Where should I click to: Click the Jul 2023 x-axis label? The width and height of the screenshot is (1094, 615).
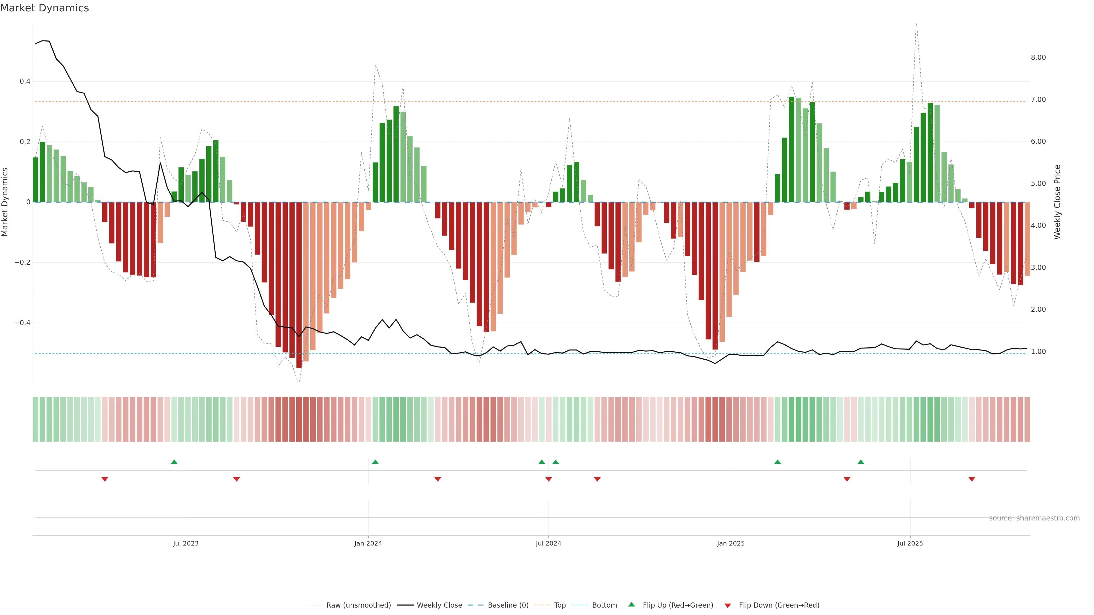pos(185,543)
